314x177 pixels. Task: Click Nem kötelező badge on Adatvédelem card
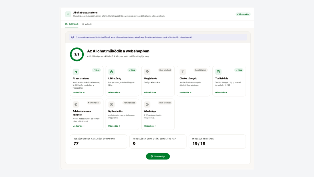tap(94, 103)
